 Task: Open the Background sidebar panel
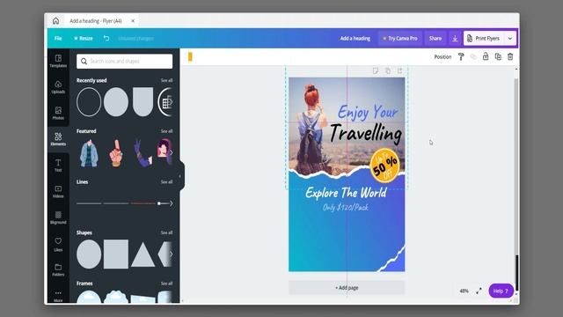pos(58,217)
